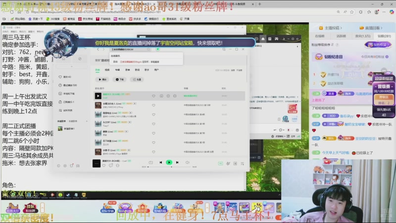Open a new browser tab

[259, 4]
